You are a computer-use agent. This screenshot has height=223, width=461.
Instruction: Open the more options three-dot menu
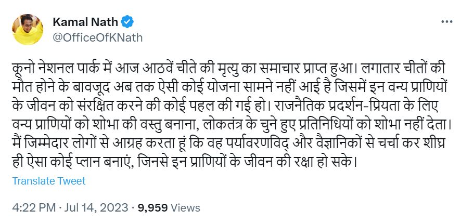[x=446, y=22]
